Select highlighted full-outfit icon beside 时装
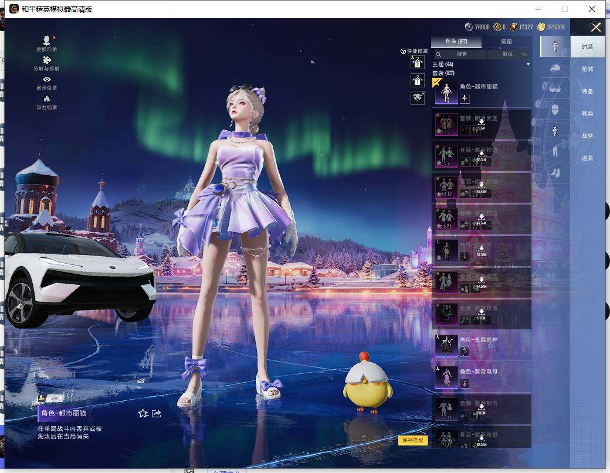 pyautogui.click(x=555, y=47)
